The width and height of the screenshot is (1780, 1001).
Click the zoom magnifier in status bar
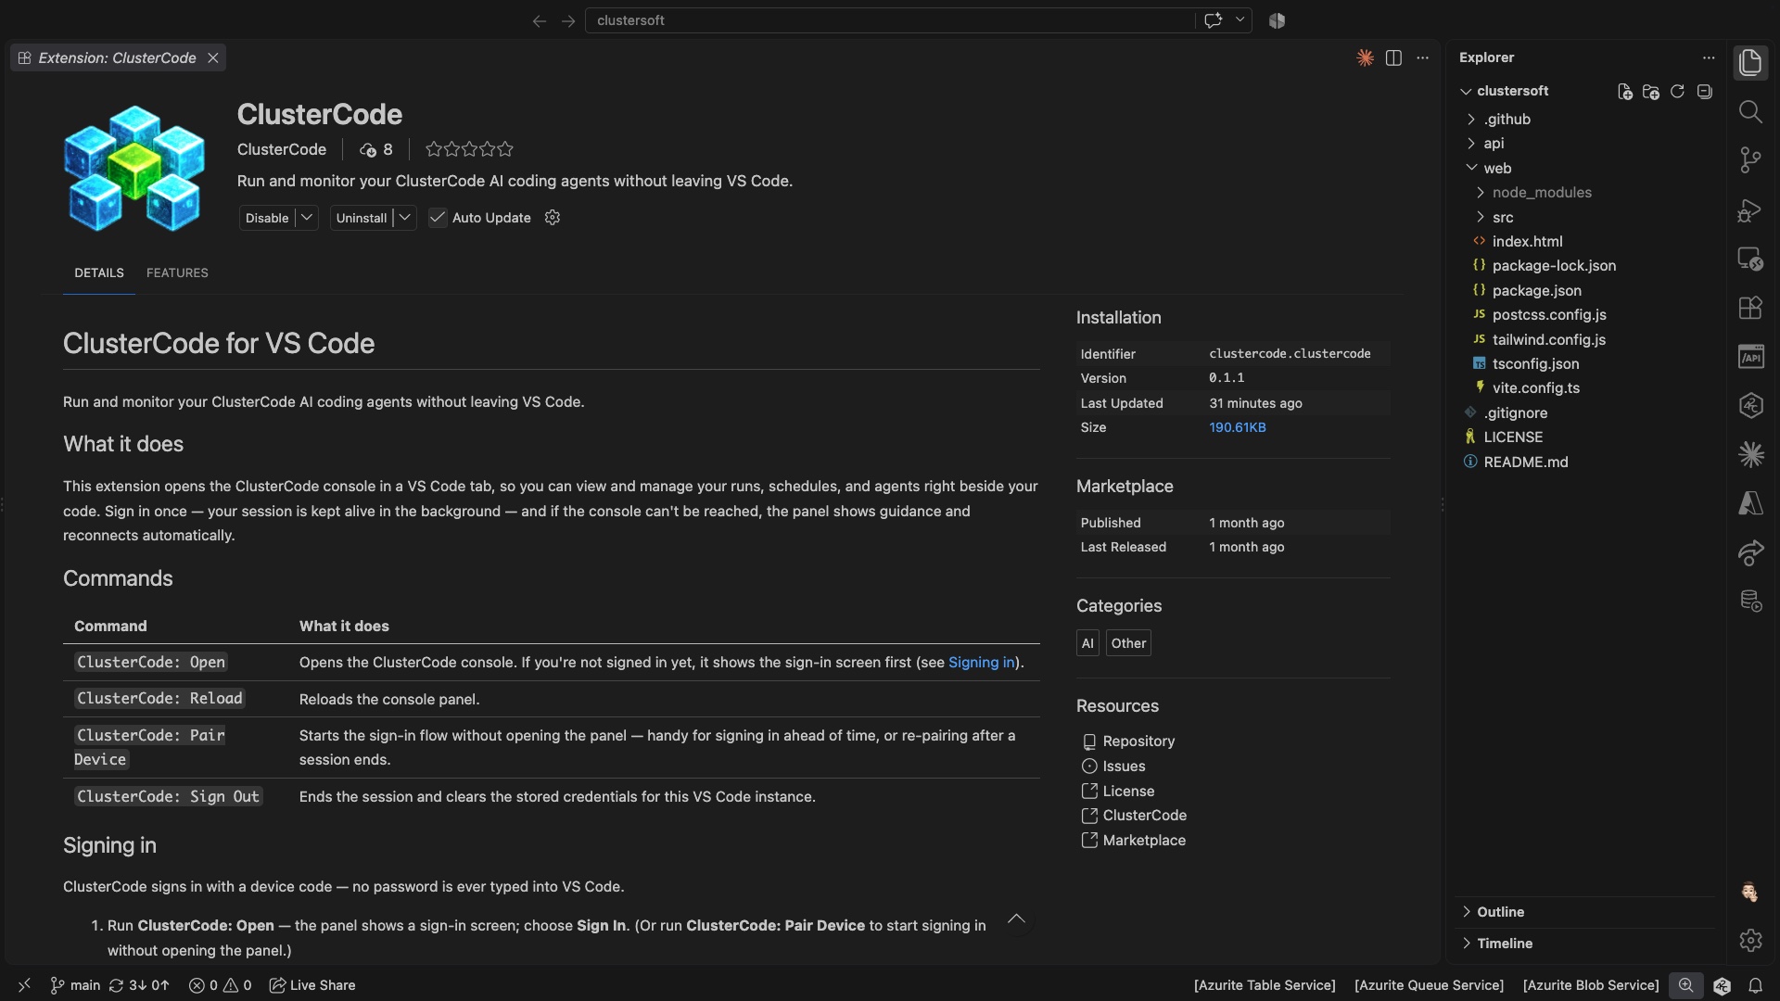coord(1686,985)
